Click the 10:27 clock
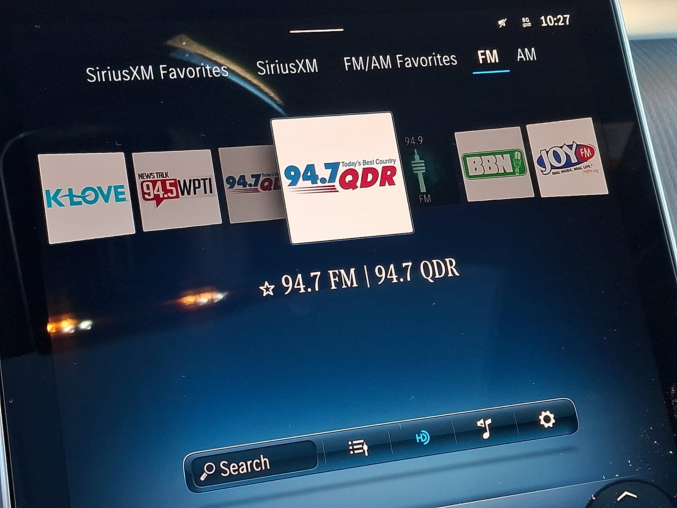Screen dimensions: 677x508 555,20
